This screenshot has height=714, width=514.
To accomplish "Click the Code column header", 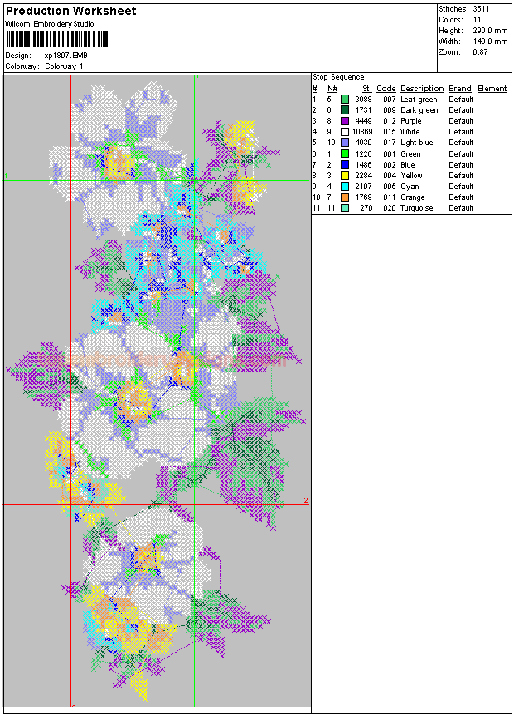I will [x=385, y=89].
